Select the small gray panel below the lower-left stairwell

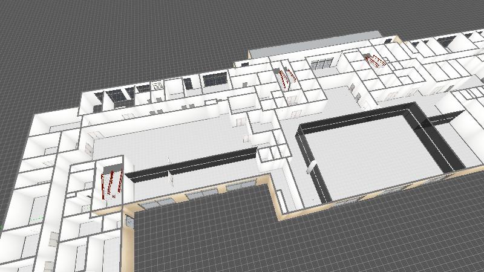click(x=129, y=222)
